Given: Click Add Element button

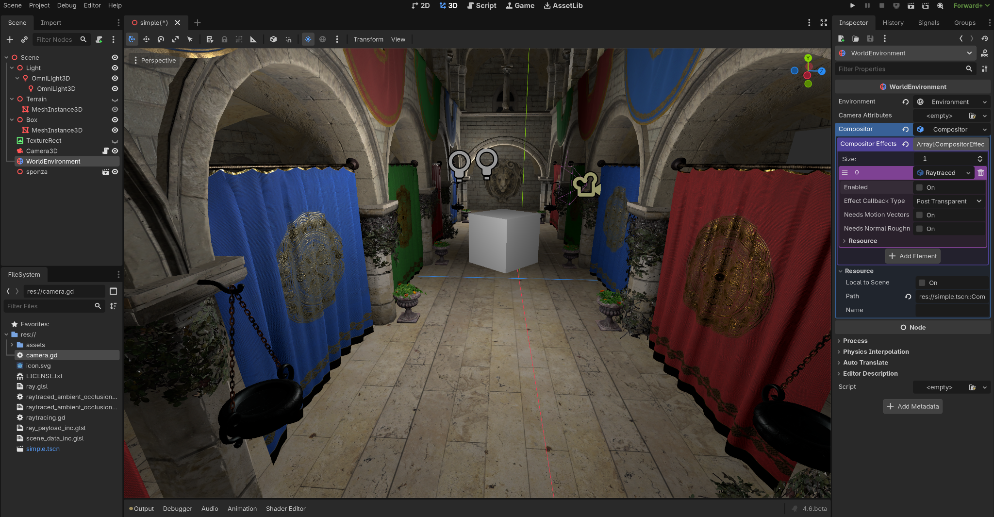Looking at the screenshot, I should point(913,256).
